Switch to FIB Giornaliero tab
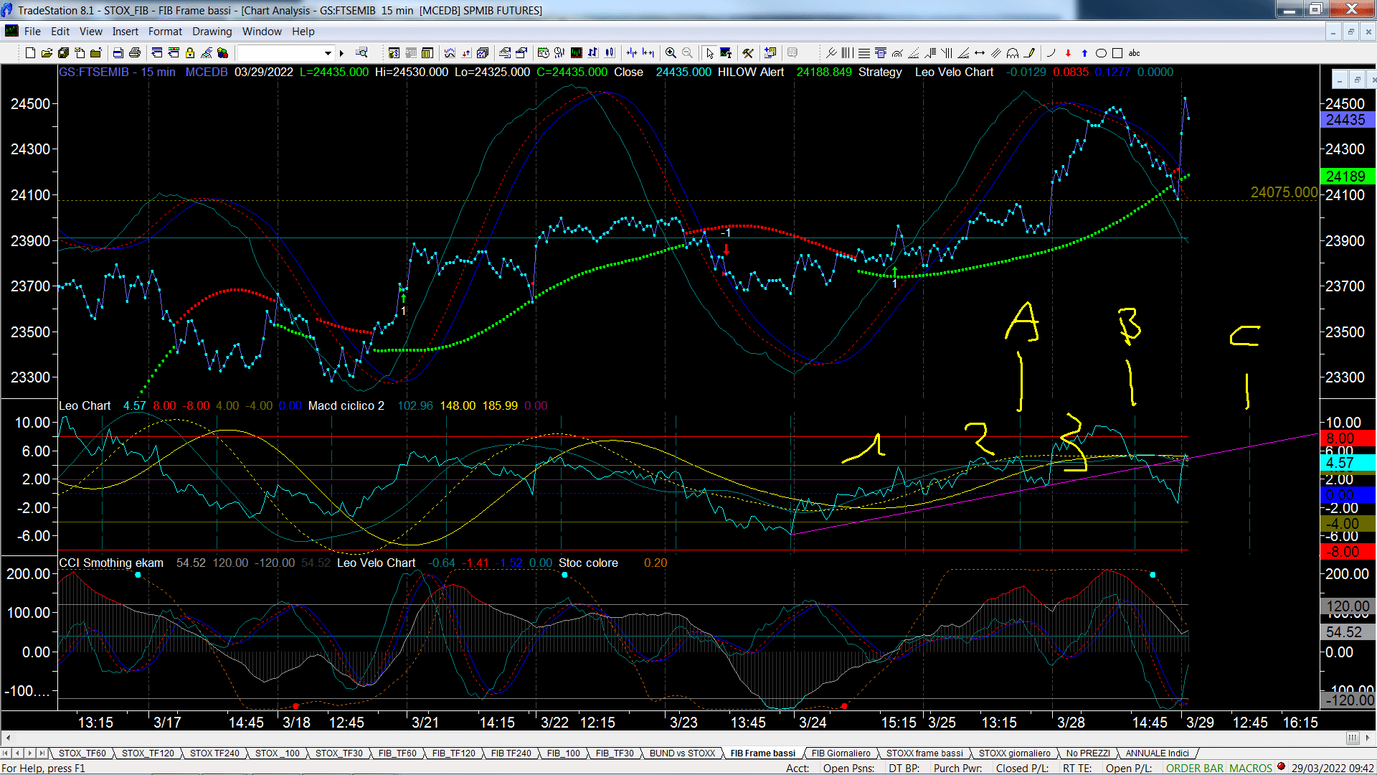This screenshot has height=775, width=1377. [841, 753]
